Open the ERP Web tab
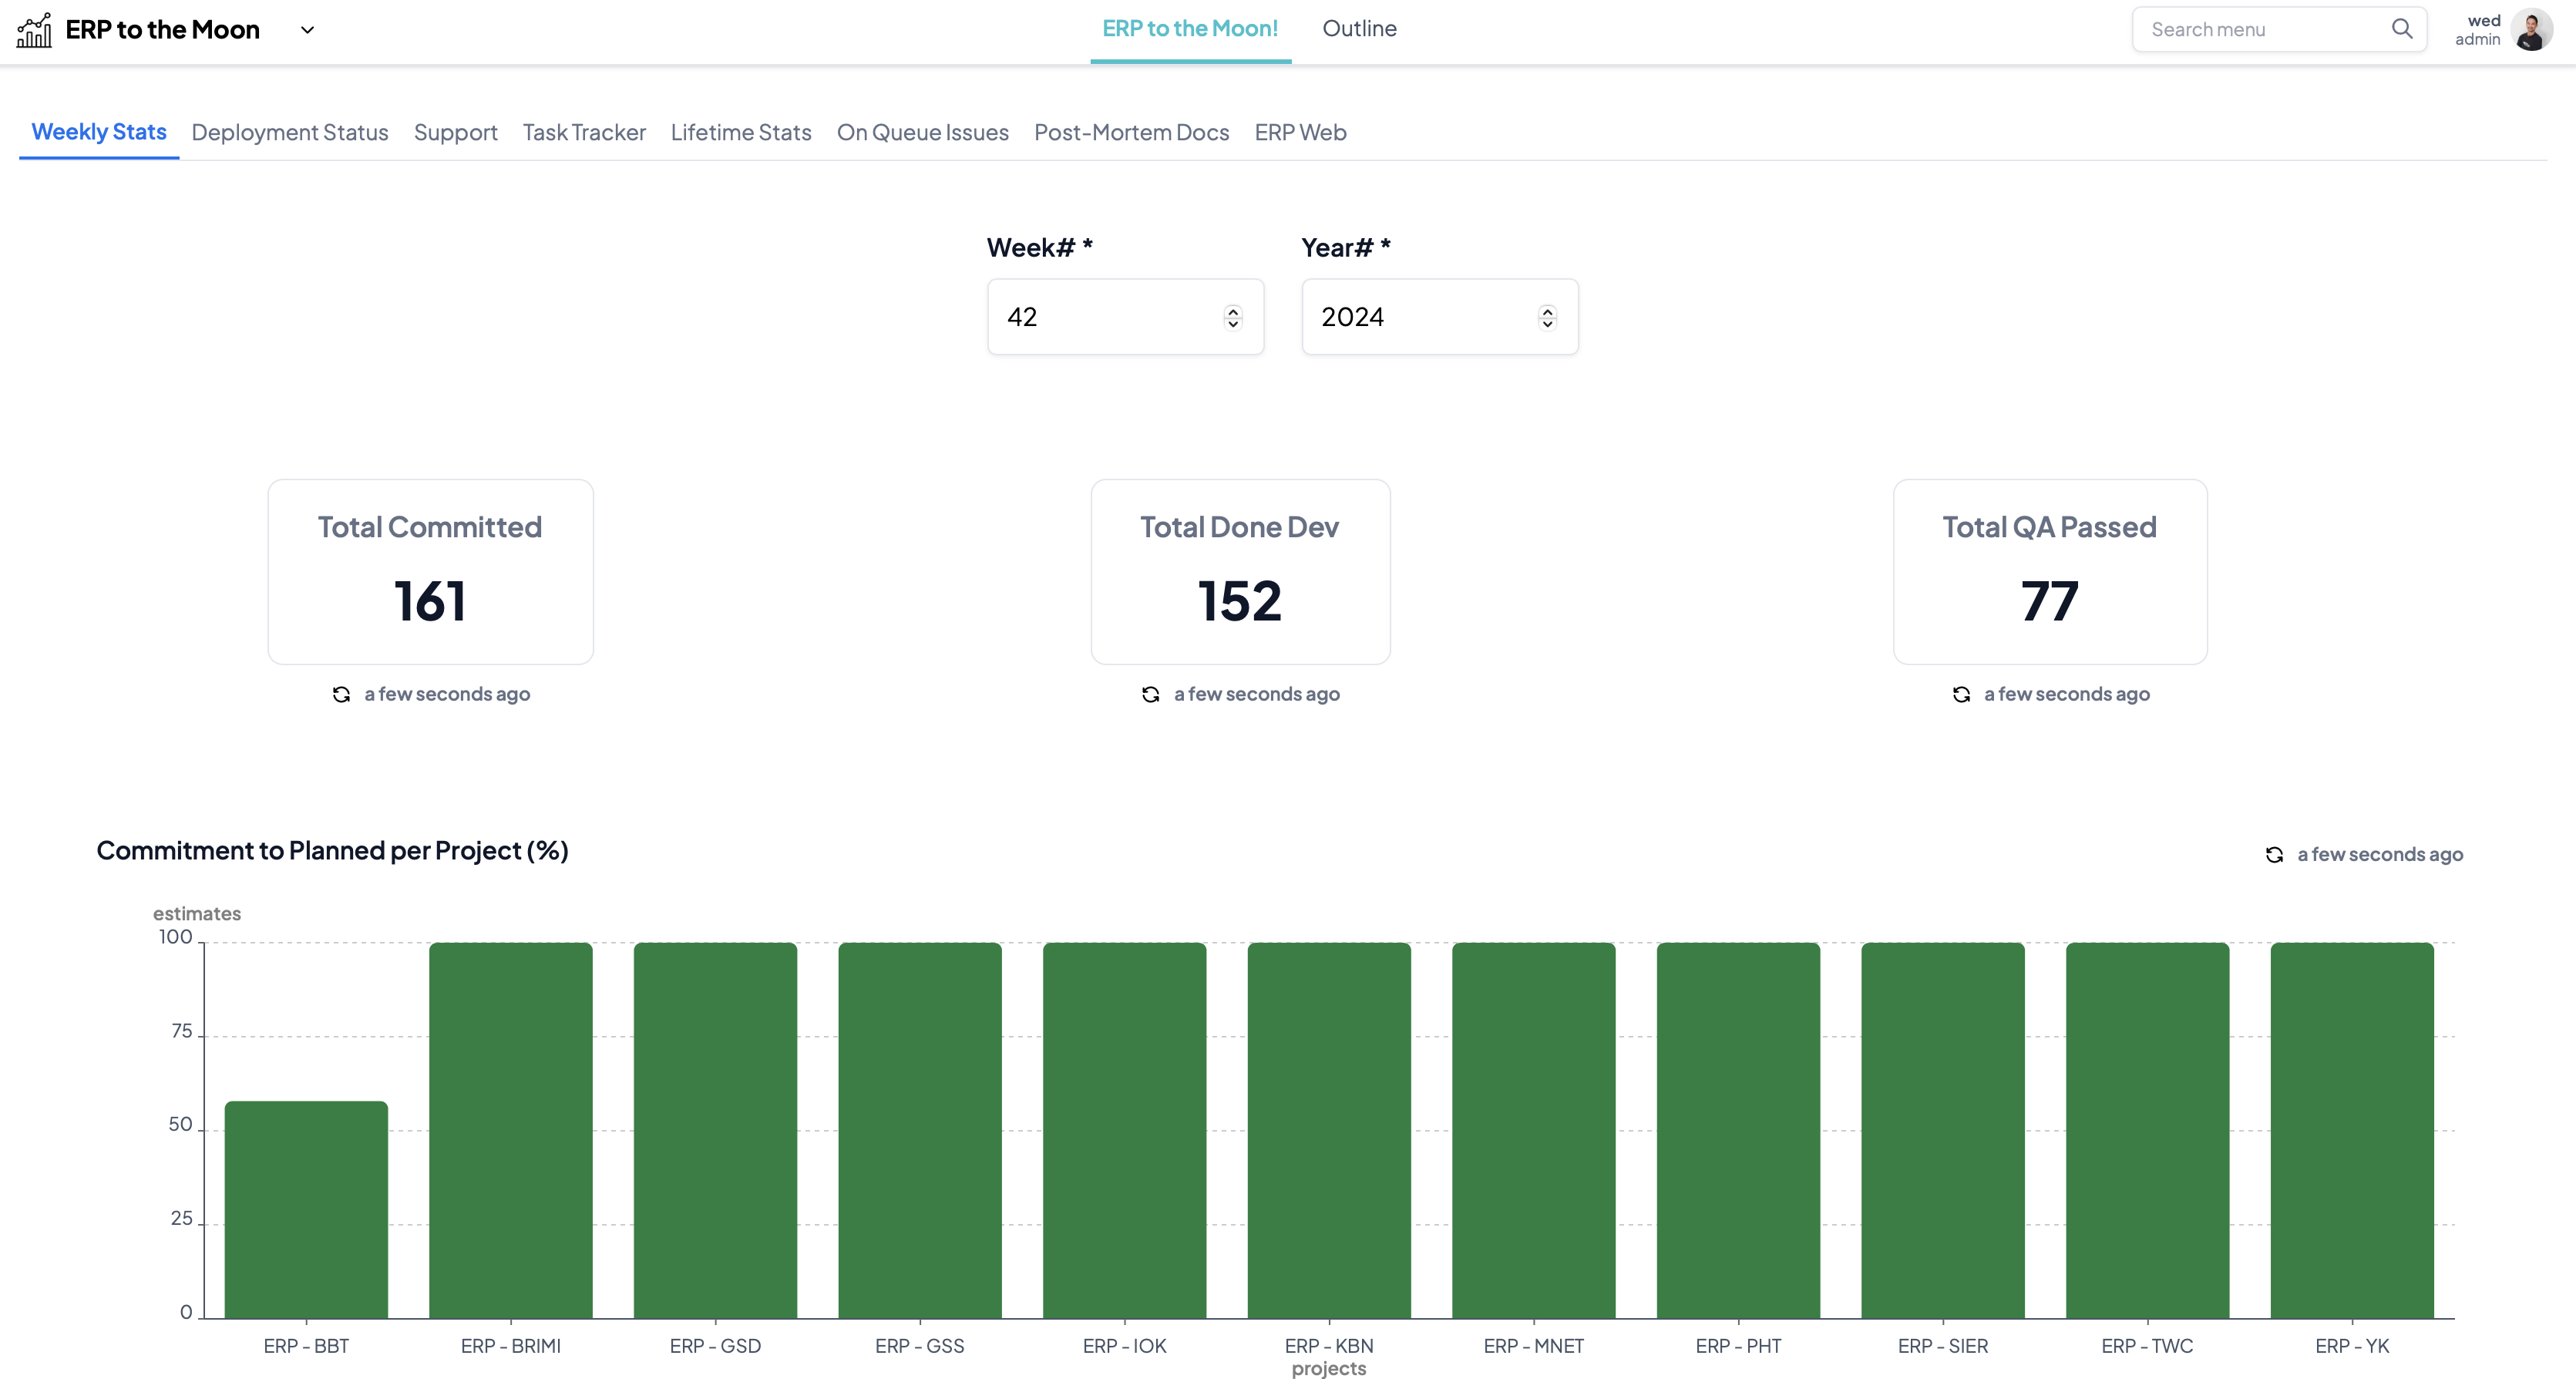Screen dimensions: 2576x1379 (x=1300, y=132)
